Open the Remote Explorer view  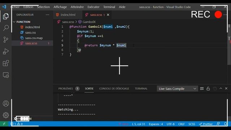point(6,75)
